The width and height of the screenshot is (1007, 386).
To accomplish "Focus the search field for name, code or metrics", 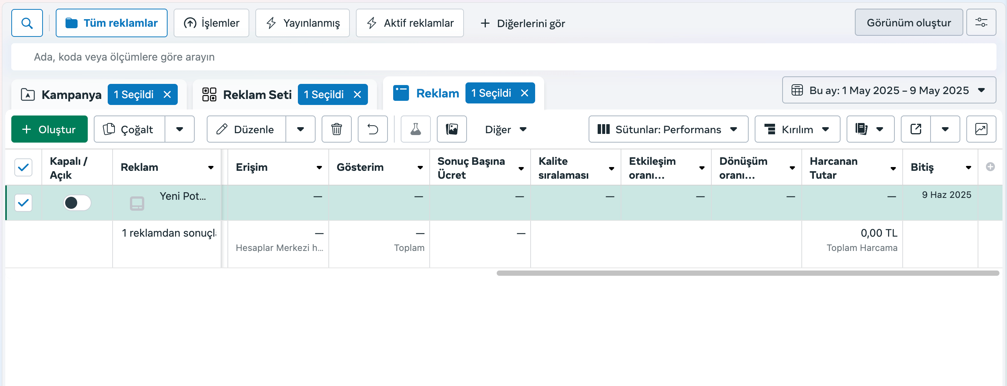I will (503, 57).
